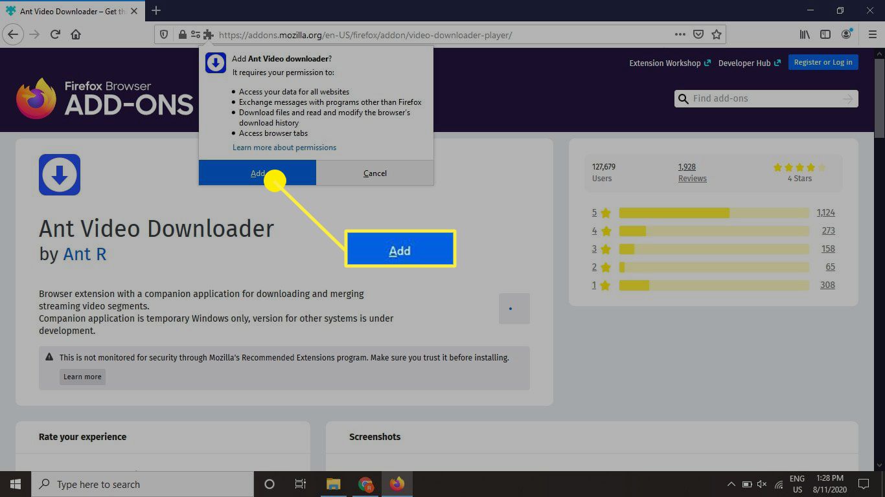Open the page actions three-dot menu
Screen dimensions: 885x497
(680, 34)
